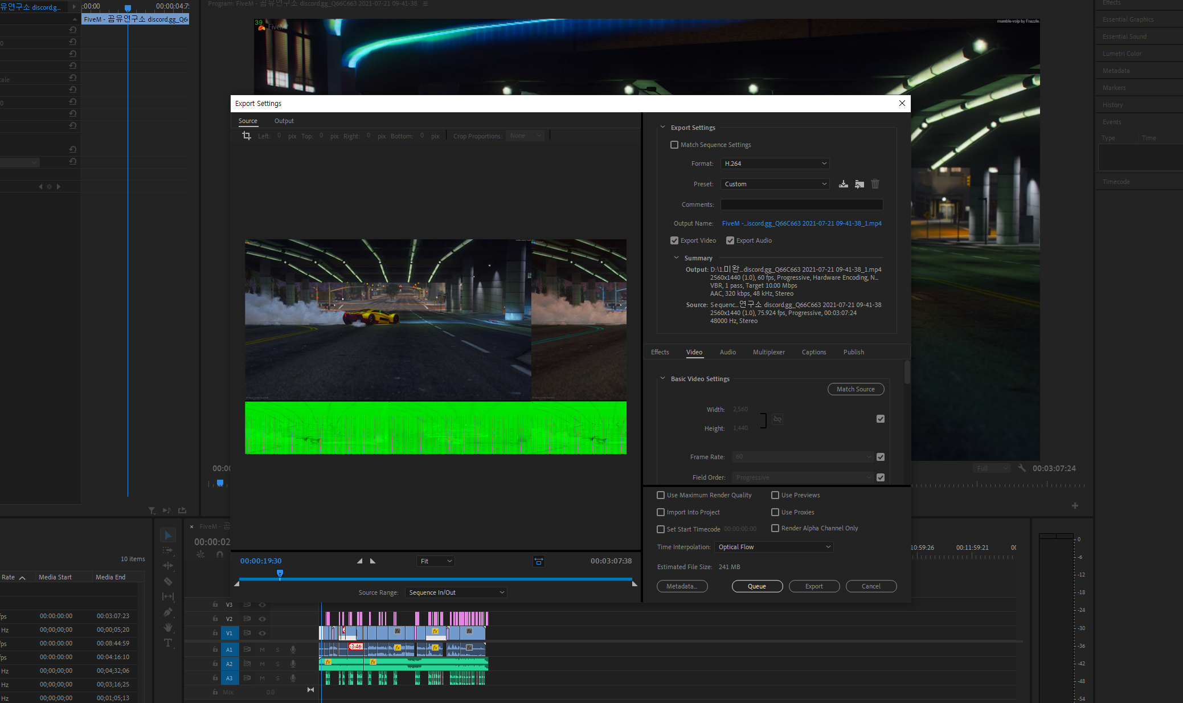The image size is (1183, 703).
Task: Select the Hand tool
Action: pyautogui.click(x=168, y=628)
